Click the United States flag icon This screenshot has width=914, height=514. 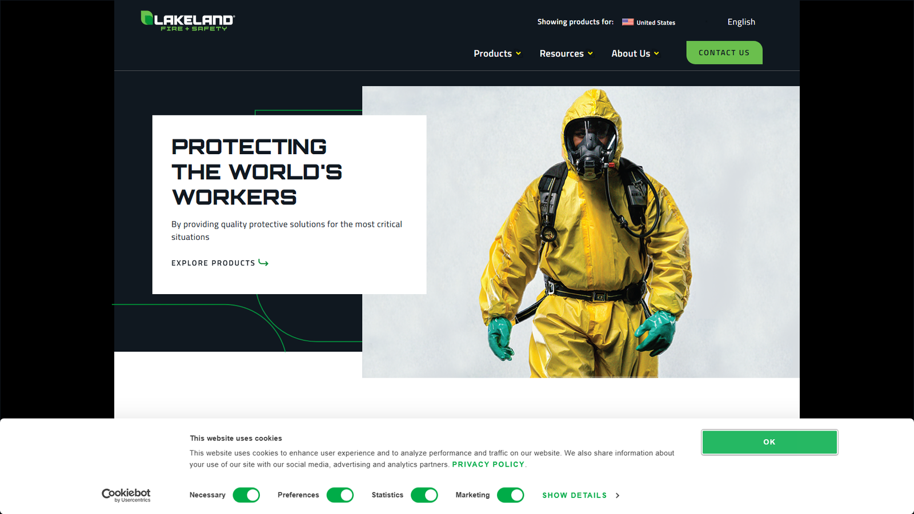(627, 22)
